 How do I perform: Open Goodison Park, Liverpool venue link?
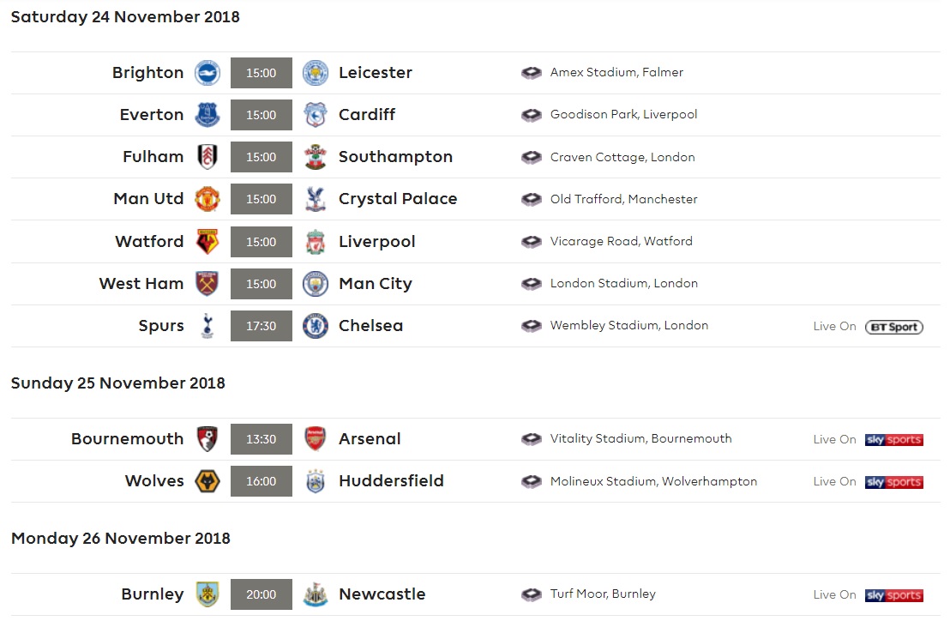tap(623, 115)
